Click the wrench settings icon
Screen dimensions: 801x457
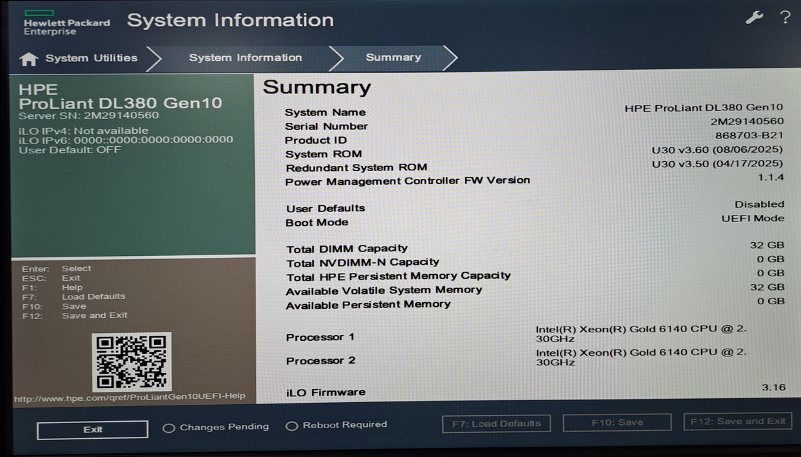click(755, 18)
